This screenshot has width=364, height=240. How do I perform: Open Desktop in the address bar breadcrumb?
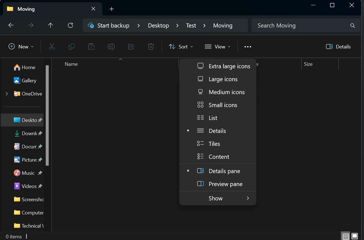[158, 26]
